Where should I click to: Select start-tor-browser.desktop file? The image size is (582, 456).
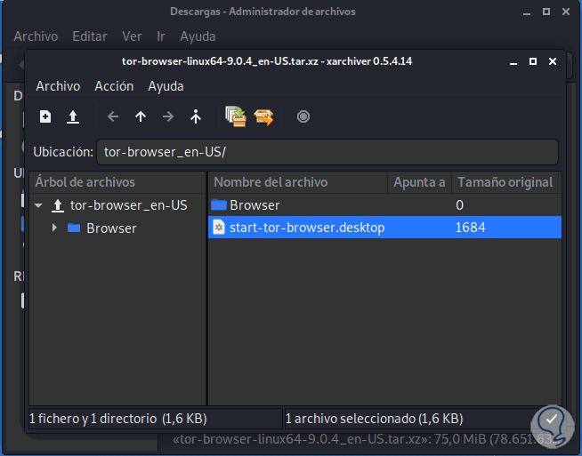(384, 228)
